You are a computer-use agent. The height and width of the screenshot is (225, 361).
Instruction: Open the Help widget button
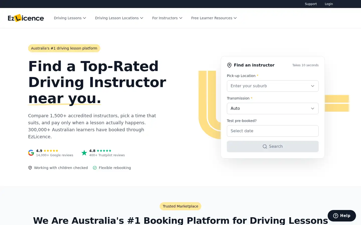[342, 216]
